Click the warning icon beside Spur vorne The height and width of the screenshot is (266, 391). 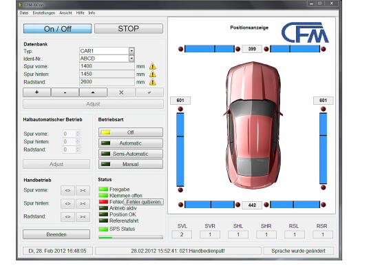pos(153,66)
